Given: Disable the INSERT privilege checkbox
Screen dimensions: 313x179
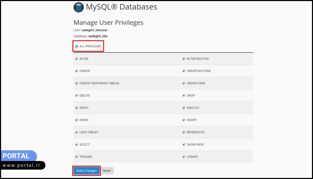Looking at the screenshot, I should point(184,120).
